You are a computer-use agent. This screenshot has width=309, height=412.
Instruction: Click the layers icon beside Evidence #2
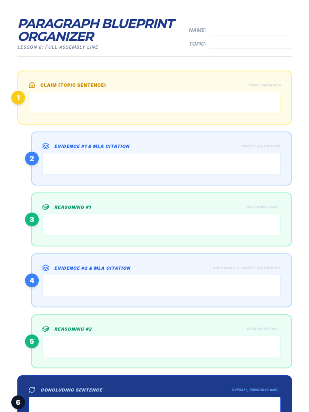click(46, 268)
